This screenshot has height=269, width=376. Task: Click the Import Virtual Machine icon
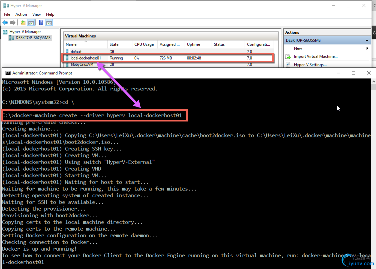pyautogui.click(x=288, y=56)
